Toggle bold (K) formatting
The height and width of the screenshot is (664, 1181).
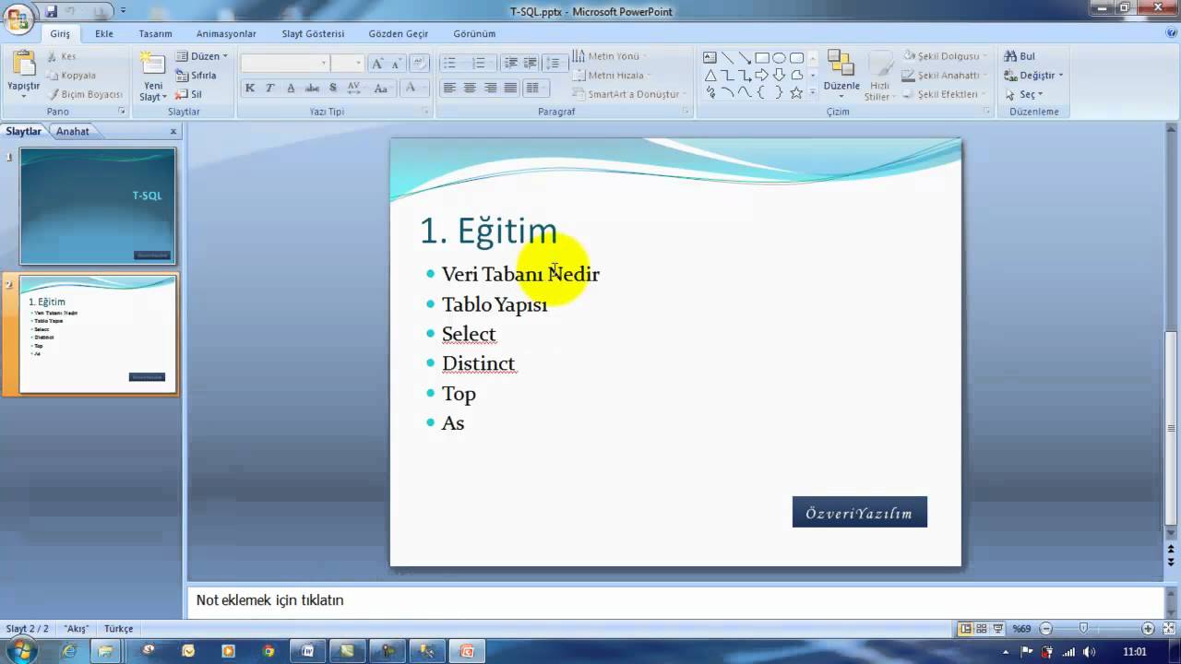click(249, 89)
